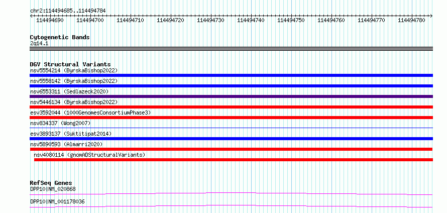This screenshot has width=447, height=213.
Task: Click the blue bar for nsv5558142
Action: [x=231, y=86]
